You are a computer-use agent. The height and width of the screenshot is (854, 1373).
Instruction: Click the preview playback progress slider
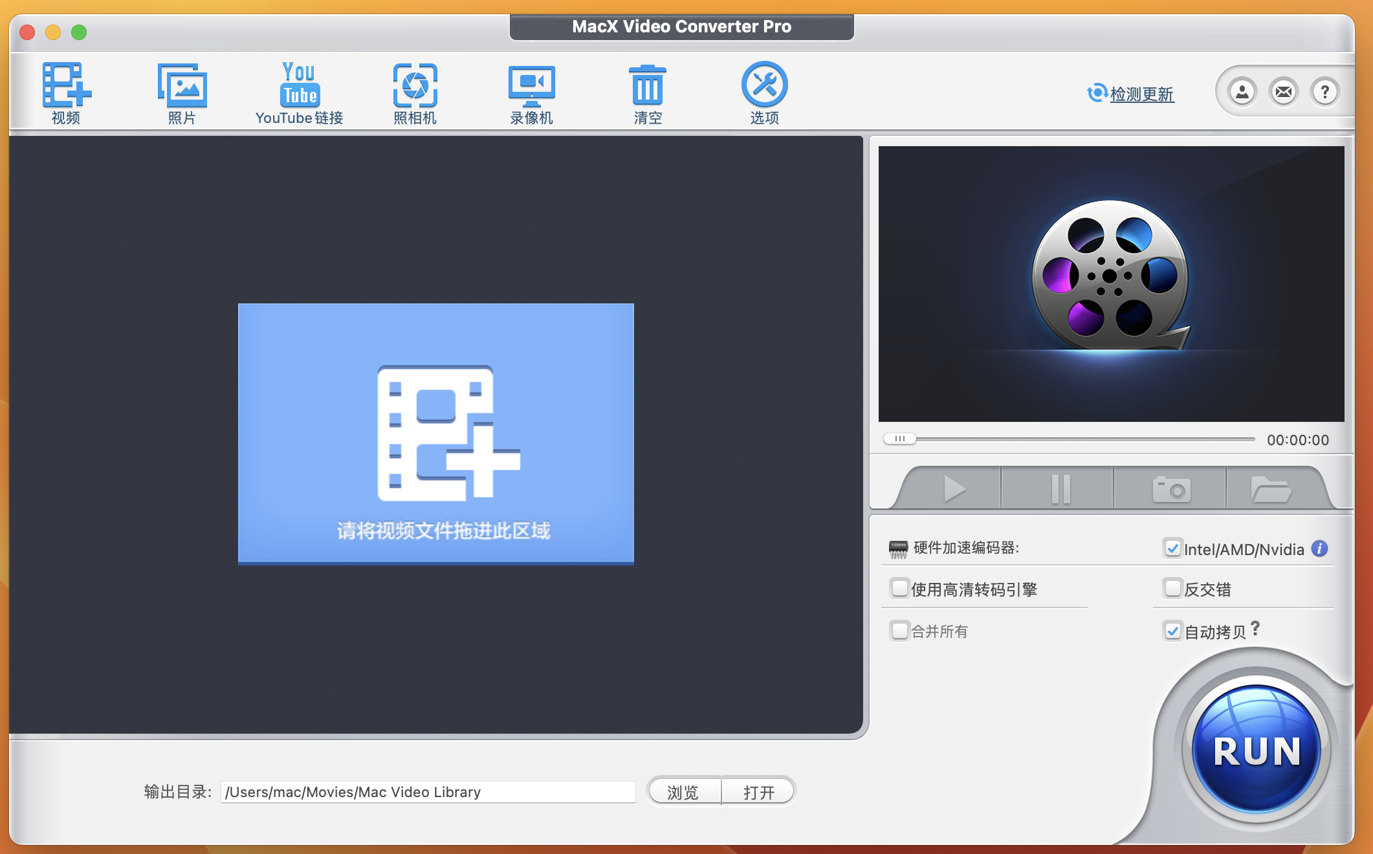[1068, 439]
